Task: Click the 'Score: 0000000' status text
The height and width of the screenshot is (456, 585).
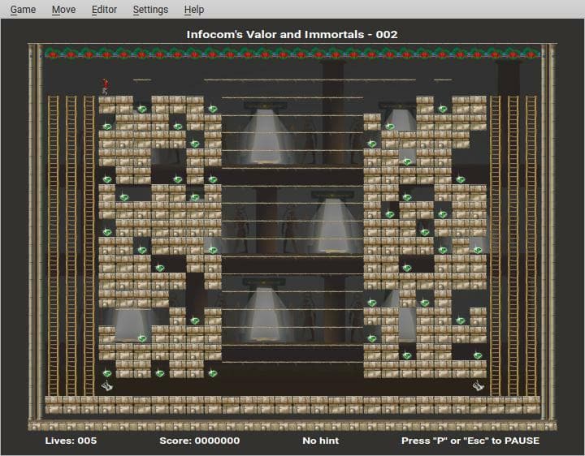Action: [200, 441]
